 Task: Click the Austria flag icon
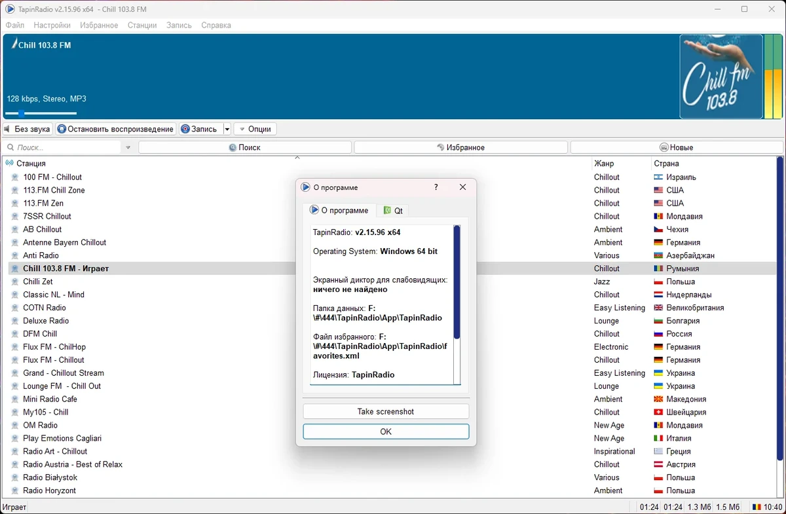coord(658,465)
